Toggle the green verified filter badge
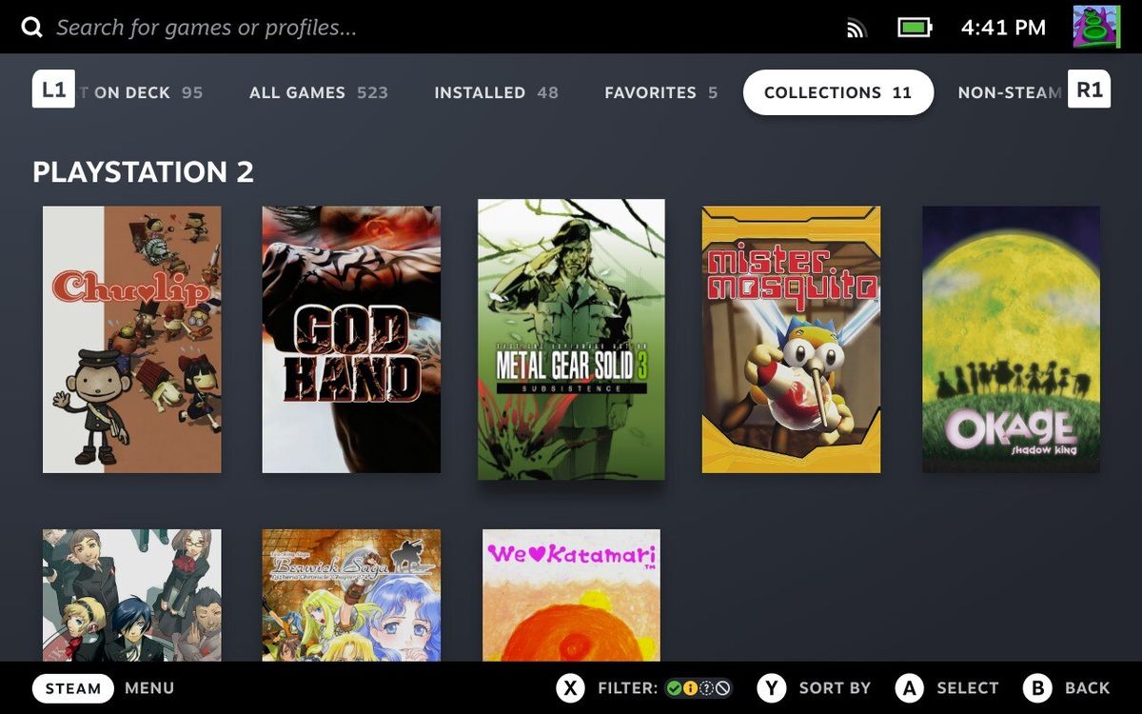1142x714 pixels. (675, 687)
